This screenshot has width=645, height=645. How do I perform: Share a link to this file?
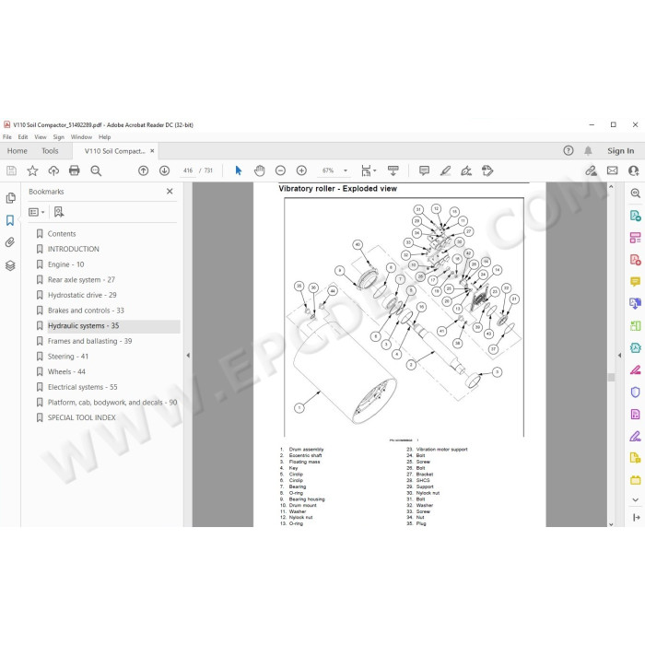(592, 170)
